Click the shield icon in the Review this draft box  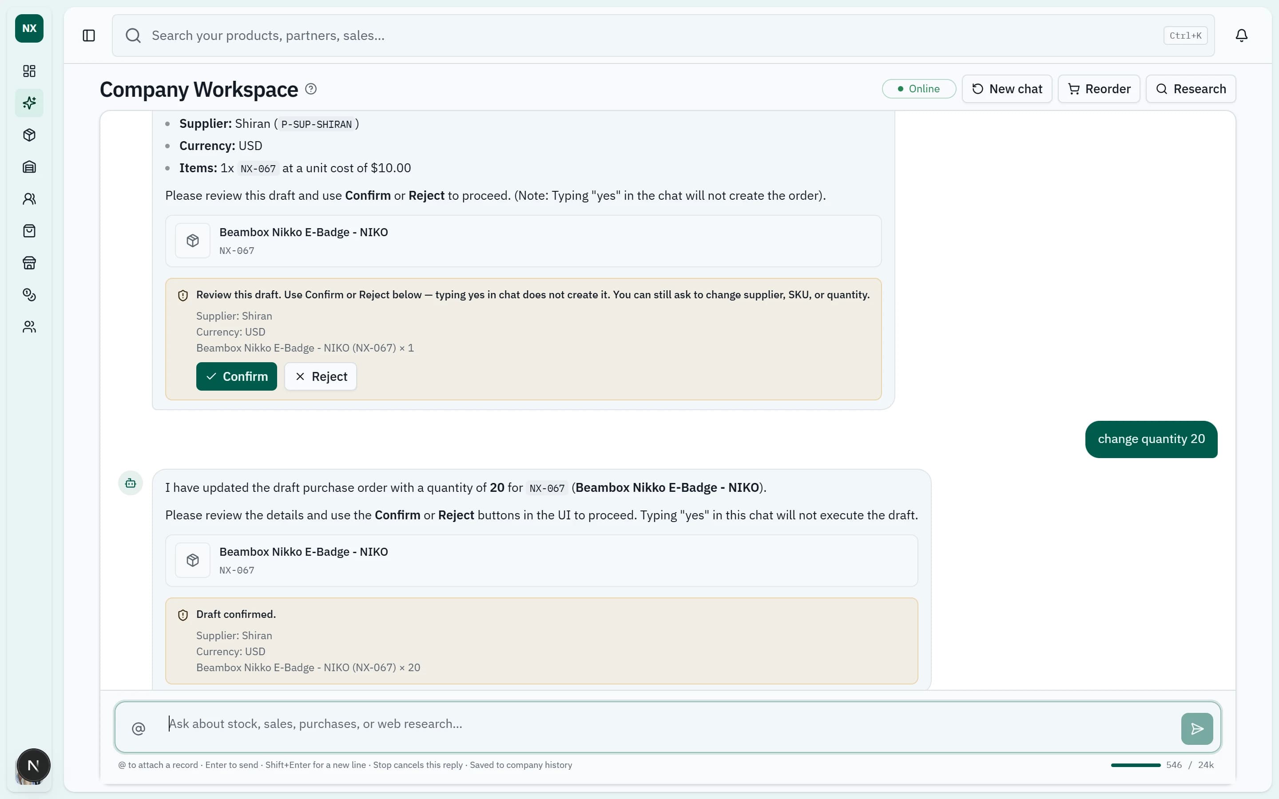pos(183,295)
